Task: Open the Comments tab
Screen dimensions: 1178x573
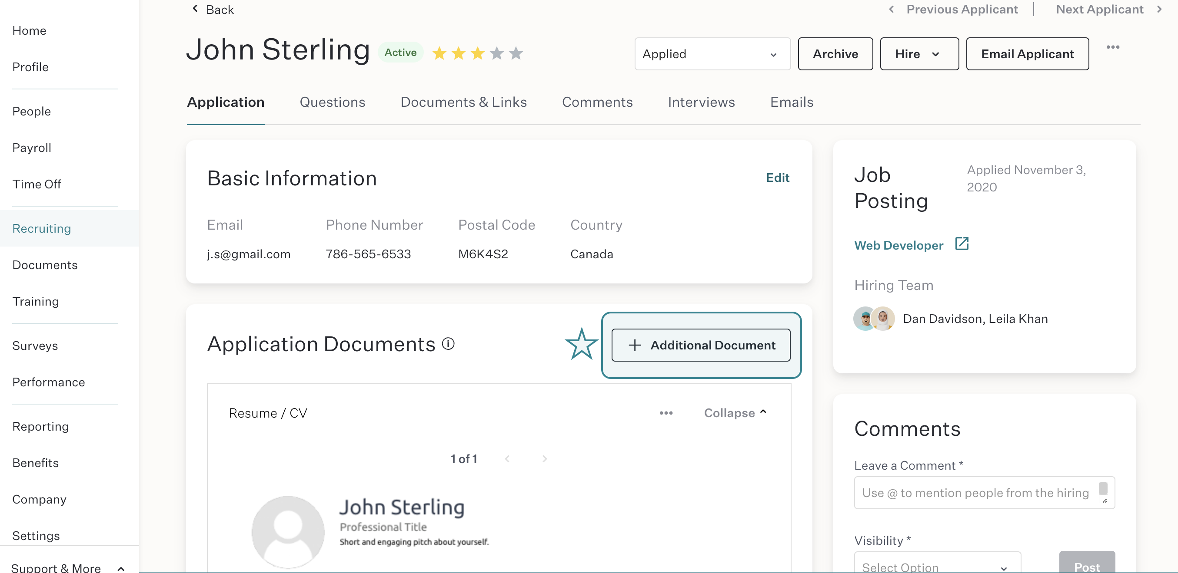Action: 597,102
